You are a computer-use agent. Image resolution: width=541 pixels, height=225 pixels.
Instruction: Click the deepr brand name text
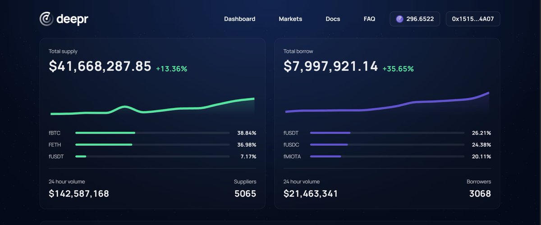(72, 19)
